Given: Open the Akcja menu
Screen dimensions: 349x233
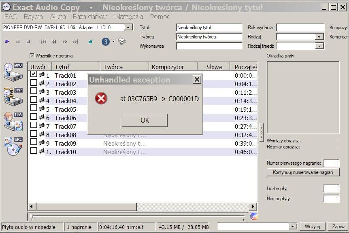Looking at the screenshot, I should (58, 17).
